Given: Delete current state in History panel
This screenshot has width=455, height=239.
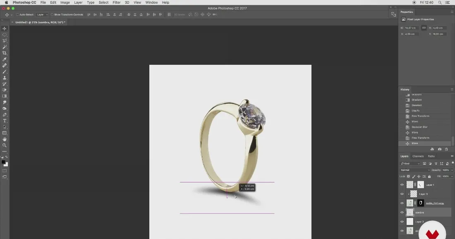Looking at the screenshot, I should (446, 149).
